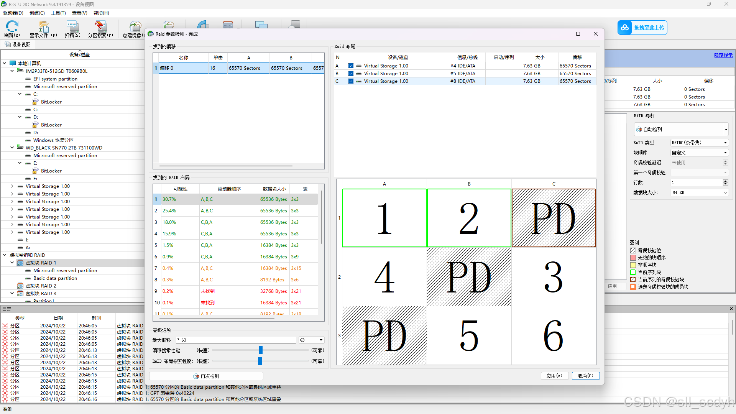Click the Show Files (显示文件) toolbar icon
Viewport: 736px width, 414px height.
point(43,27)
